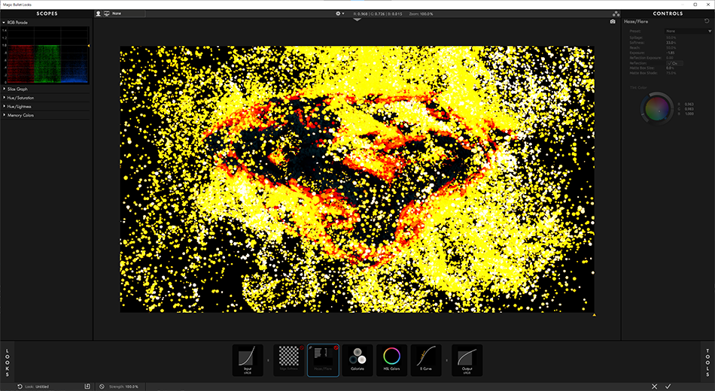The width and height of the screenshot is (715, 391).
Task: Open the LOOKS side drawer
Action: coord(7,362)
